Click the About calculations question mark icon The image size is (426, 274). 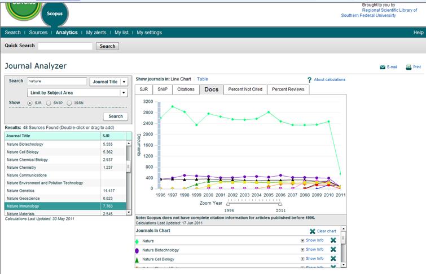click(x=309, y=80)
